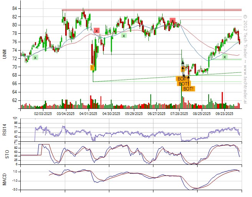Click the green x marker near 09/23/2025
252x197 pixels.
(225, 57)
